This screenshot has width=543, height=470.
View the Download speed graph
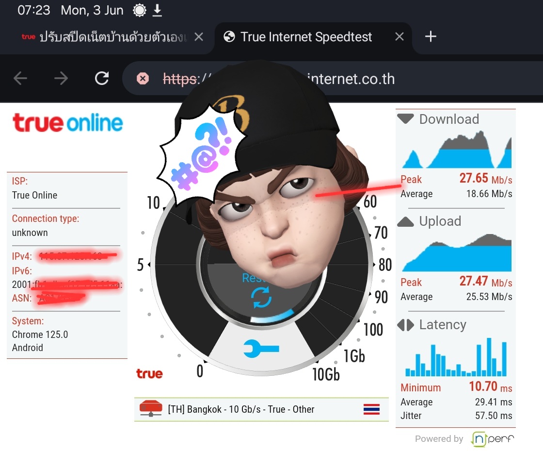tap(456, 149)
